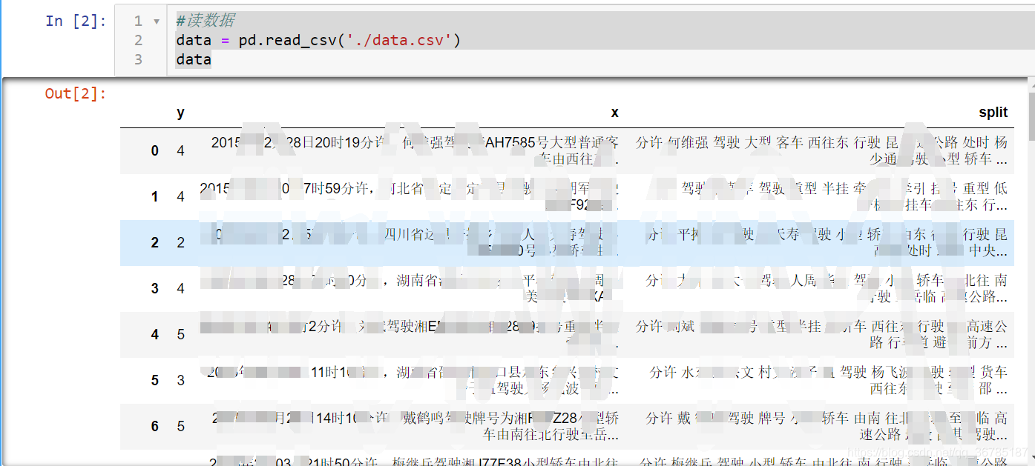Click row index 4 of the dataframe

click(154, 334)
